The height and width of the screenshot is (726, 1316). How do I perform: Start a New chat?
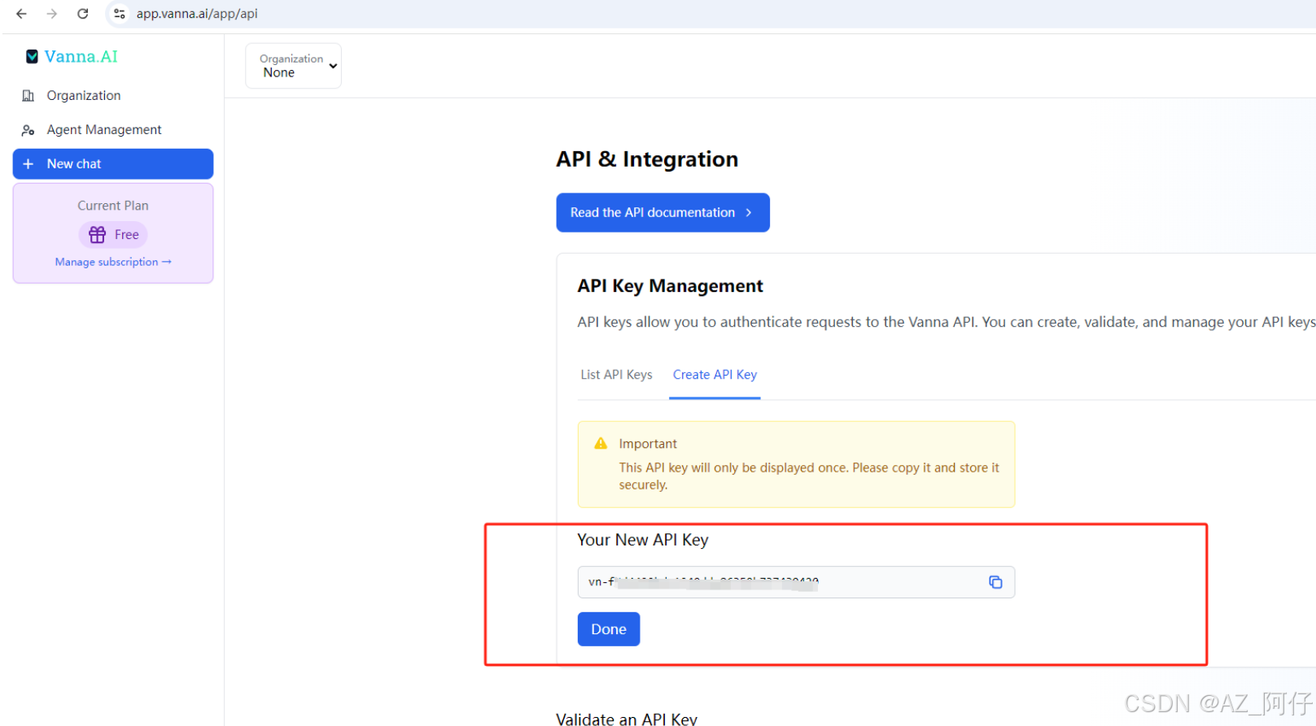[x=113, y=163]
